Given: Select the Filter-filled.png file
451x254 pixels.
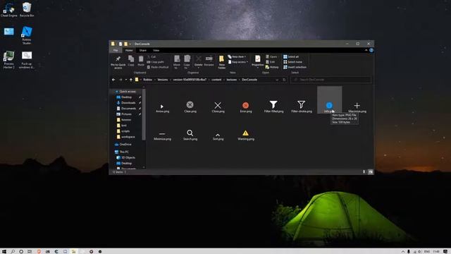Looking at the screenshot, I should click(x=273, y=106).
